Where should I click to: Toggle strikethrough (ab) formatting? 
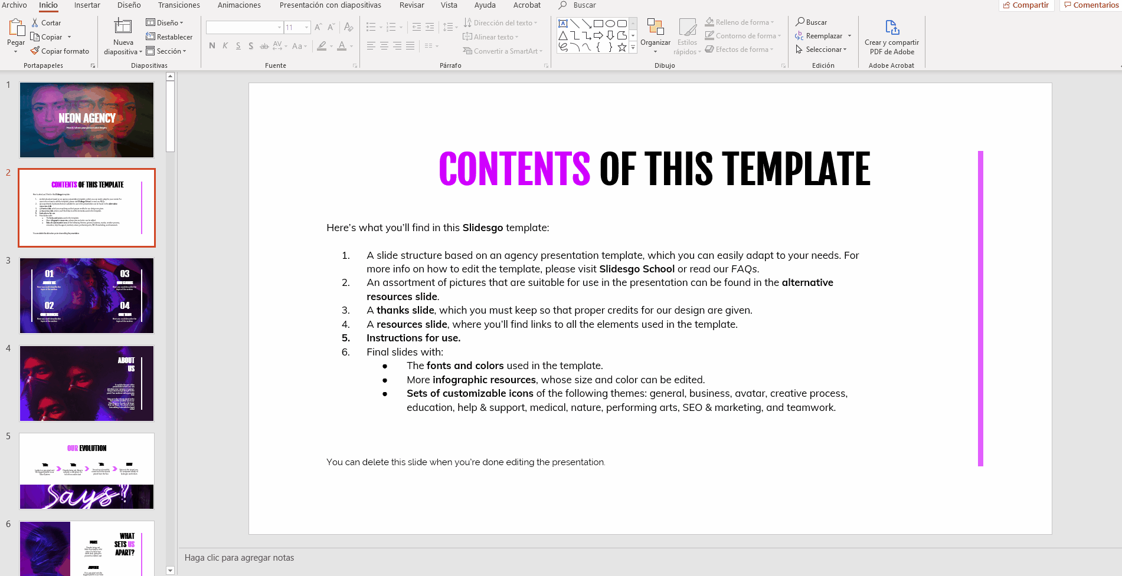point(264,46)
